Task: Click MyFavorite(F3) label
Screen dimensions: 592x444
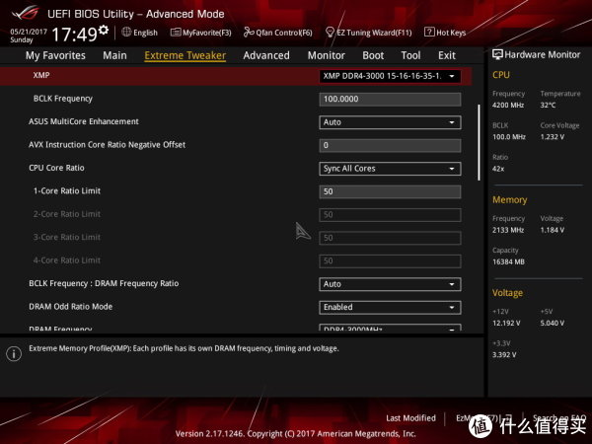Action: point(207,33)
